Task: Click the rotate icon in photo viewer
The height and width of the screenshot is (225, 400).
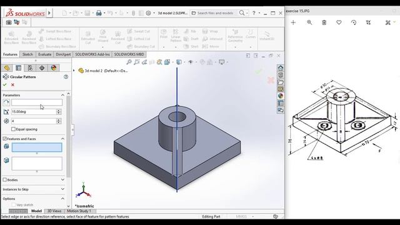Action: [x=354, y=22]
